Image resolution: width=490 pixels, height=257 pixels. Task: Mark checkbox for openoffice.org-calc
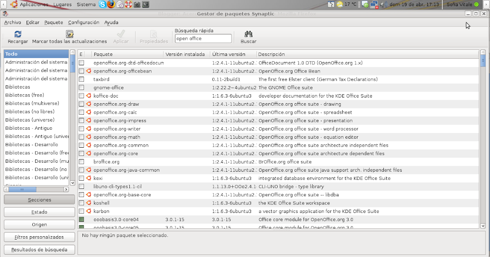click(81, 112)
